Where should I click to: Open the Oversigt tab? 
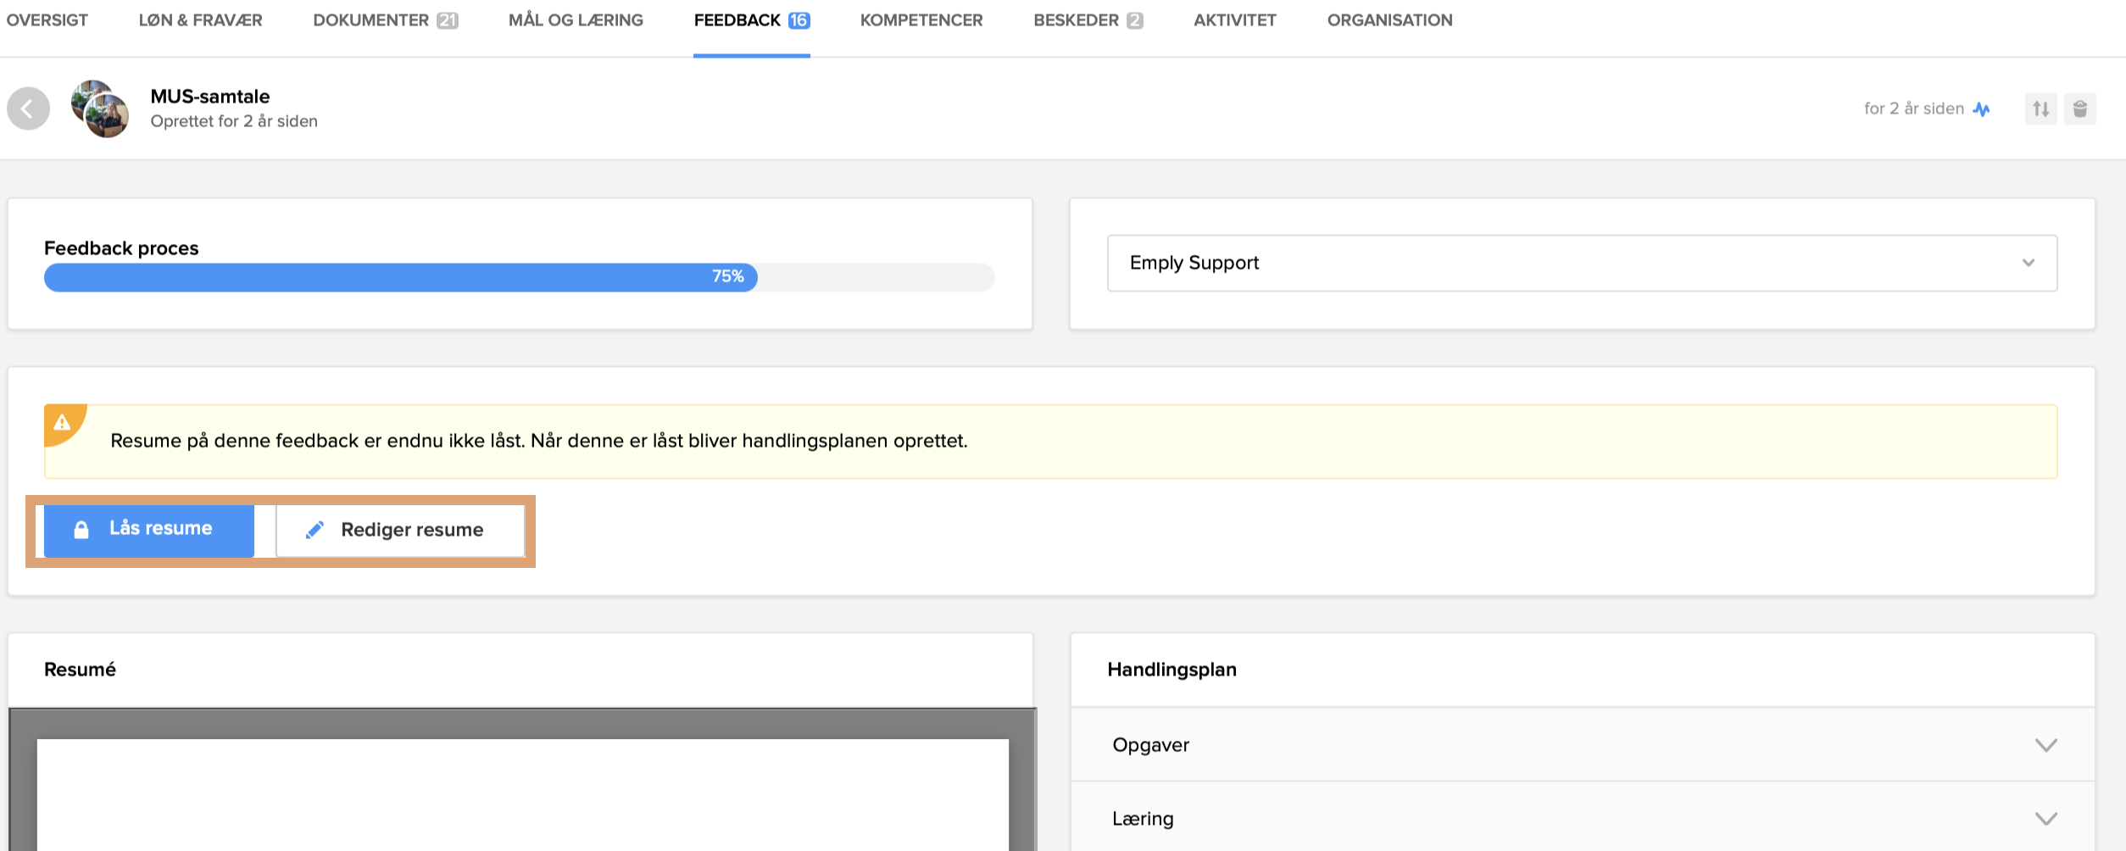[x=47, y=20]
